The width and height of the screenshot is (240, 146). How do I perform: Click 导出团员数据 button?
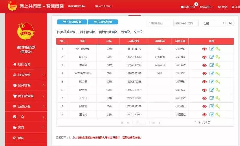pyautogui.click(x=103, y=22)
